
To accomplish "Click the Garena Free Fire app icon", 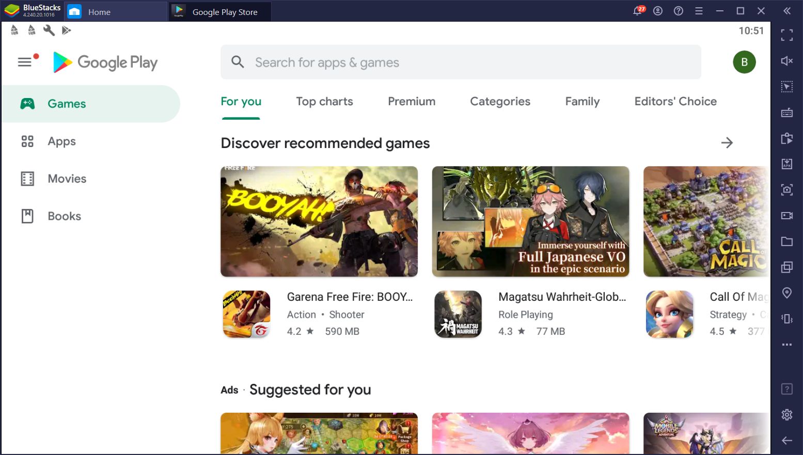I will [x=246, y=314].
